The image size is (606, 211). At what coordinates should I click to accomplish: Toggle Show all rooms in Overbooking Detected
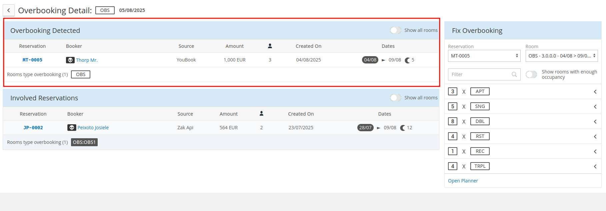[x=396, y=30]
